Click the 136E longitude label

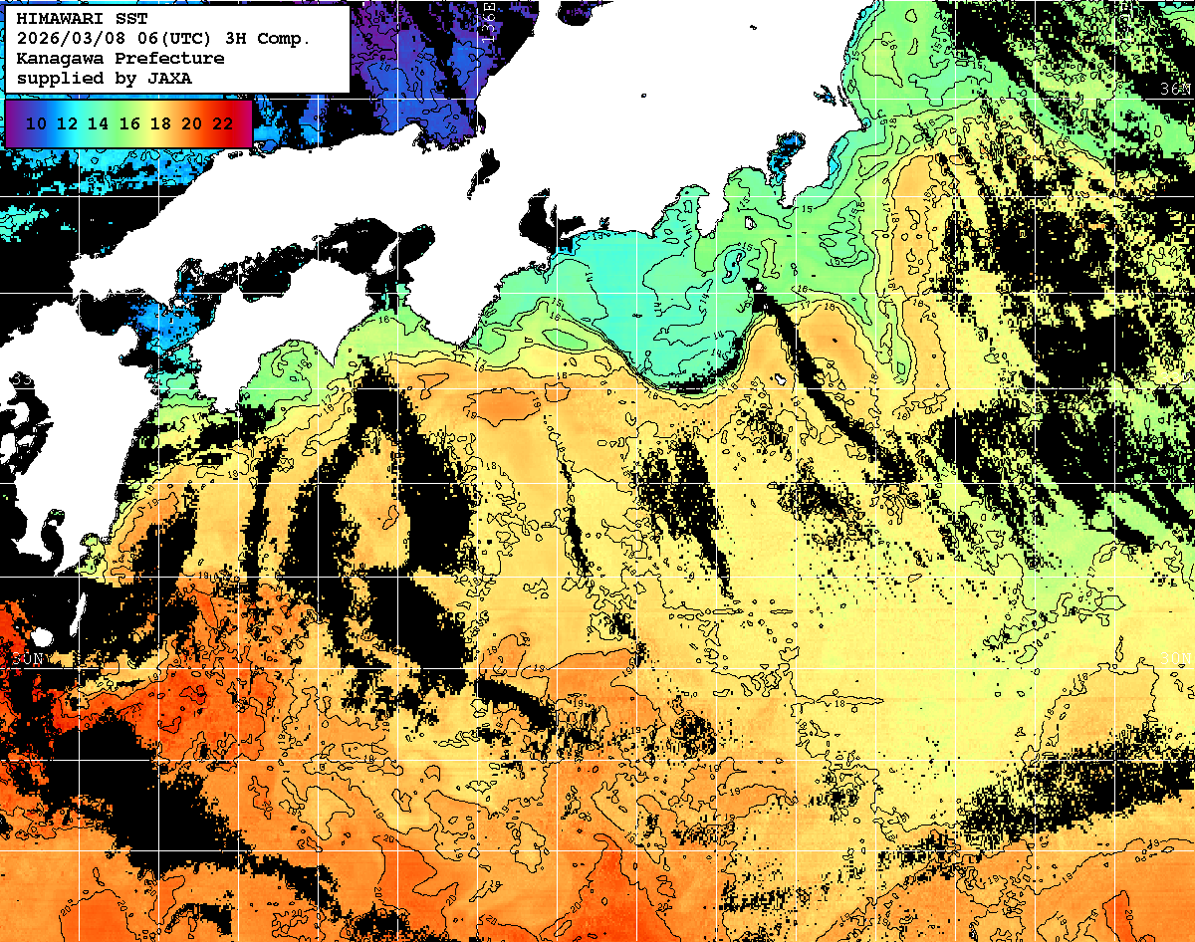(x=488, y=20)
